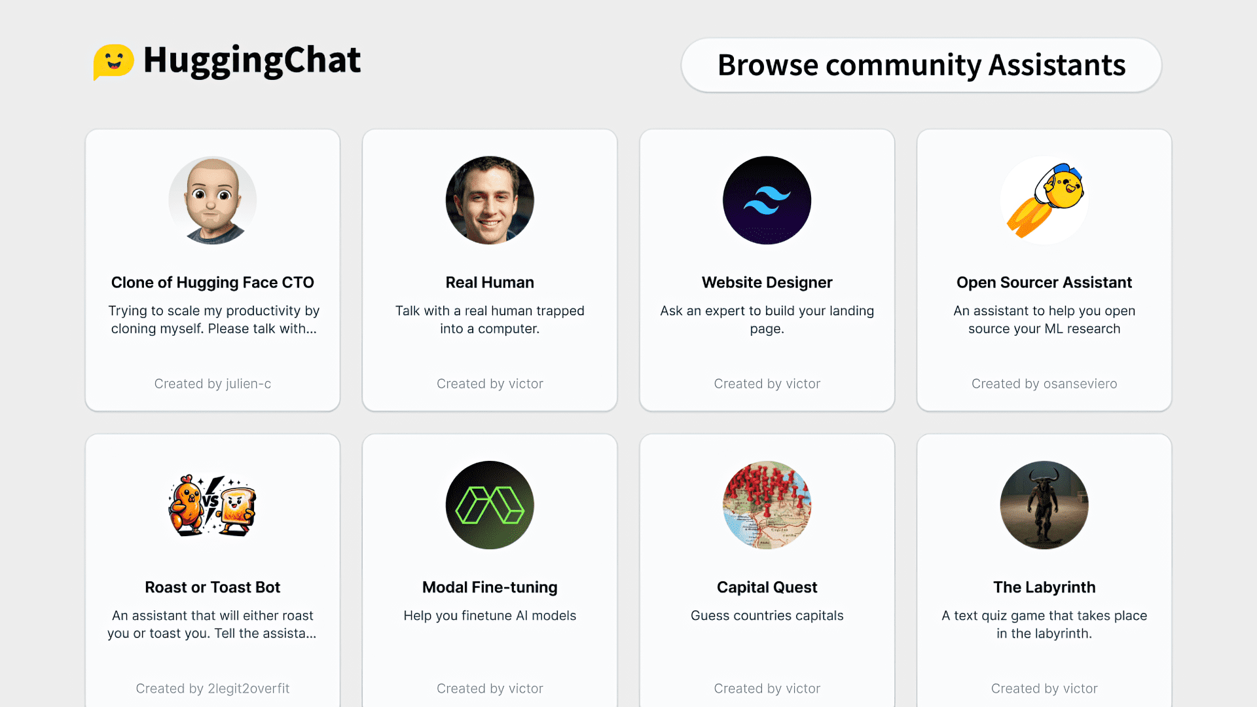The image size is (1257, 707).
Task: Click the green Modal Fine-tuning logo
Action: tap(490, 505)
